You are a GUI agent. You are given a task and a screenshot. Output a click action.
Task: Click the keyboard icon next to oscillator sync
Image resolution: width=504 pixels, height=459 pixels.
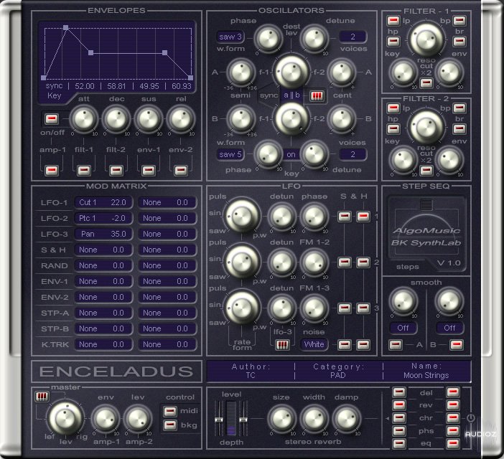(317, 96)
